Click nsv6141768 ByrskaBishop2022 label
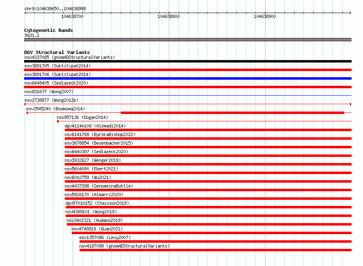The image size is (363, 266). [x=100, y=134]
